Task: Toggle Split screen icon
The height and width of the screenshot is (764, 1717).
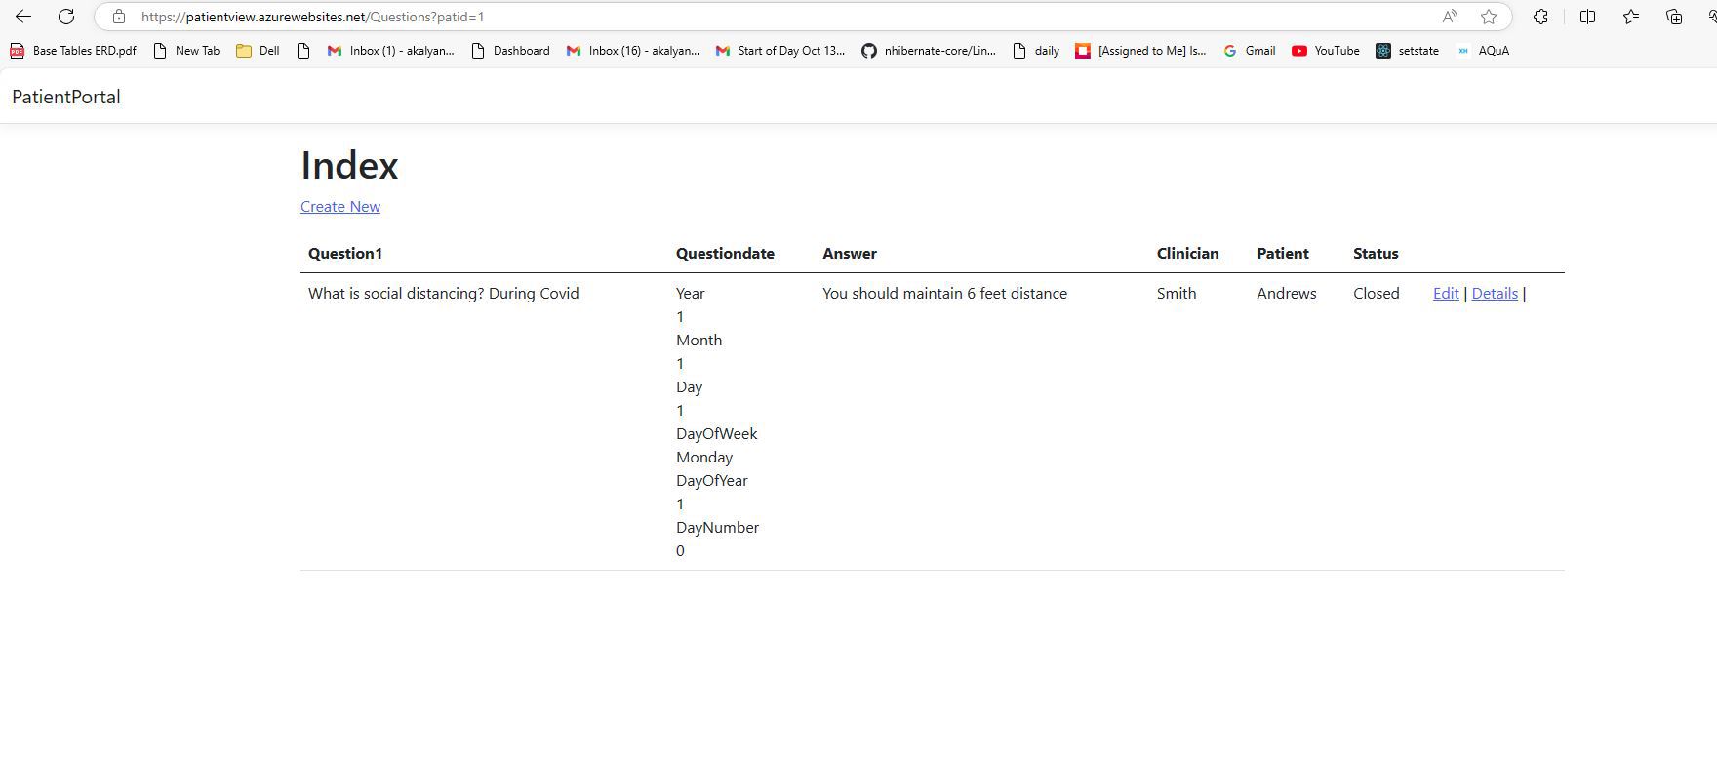Action: click(x=1587, y=17)
